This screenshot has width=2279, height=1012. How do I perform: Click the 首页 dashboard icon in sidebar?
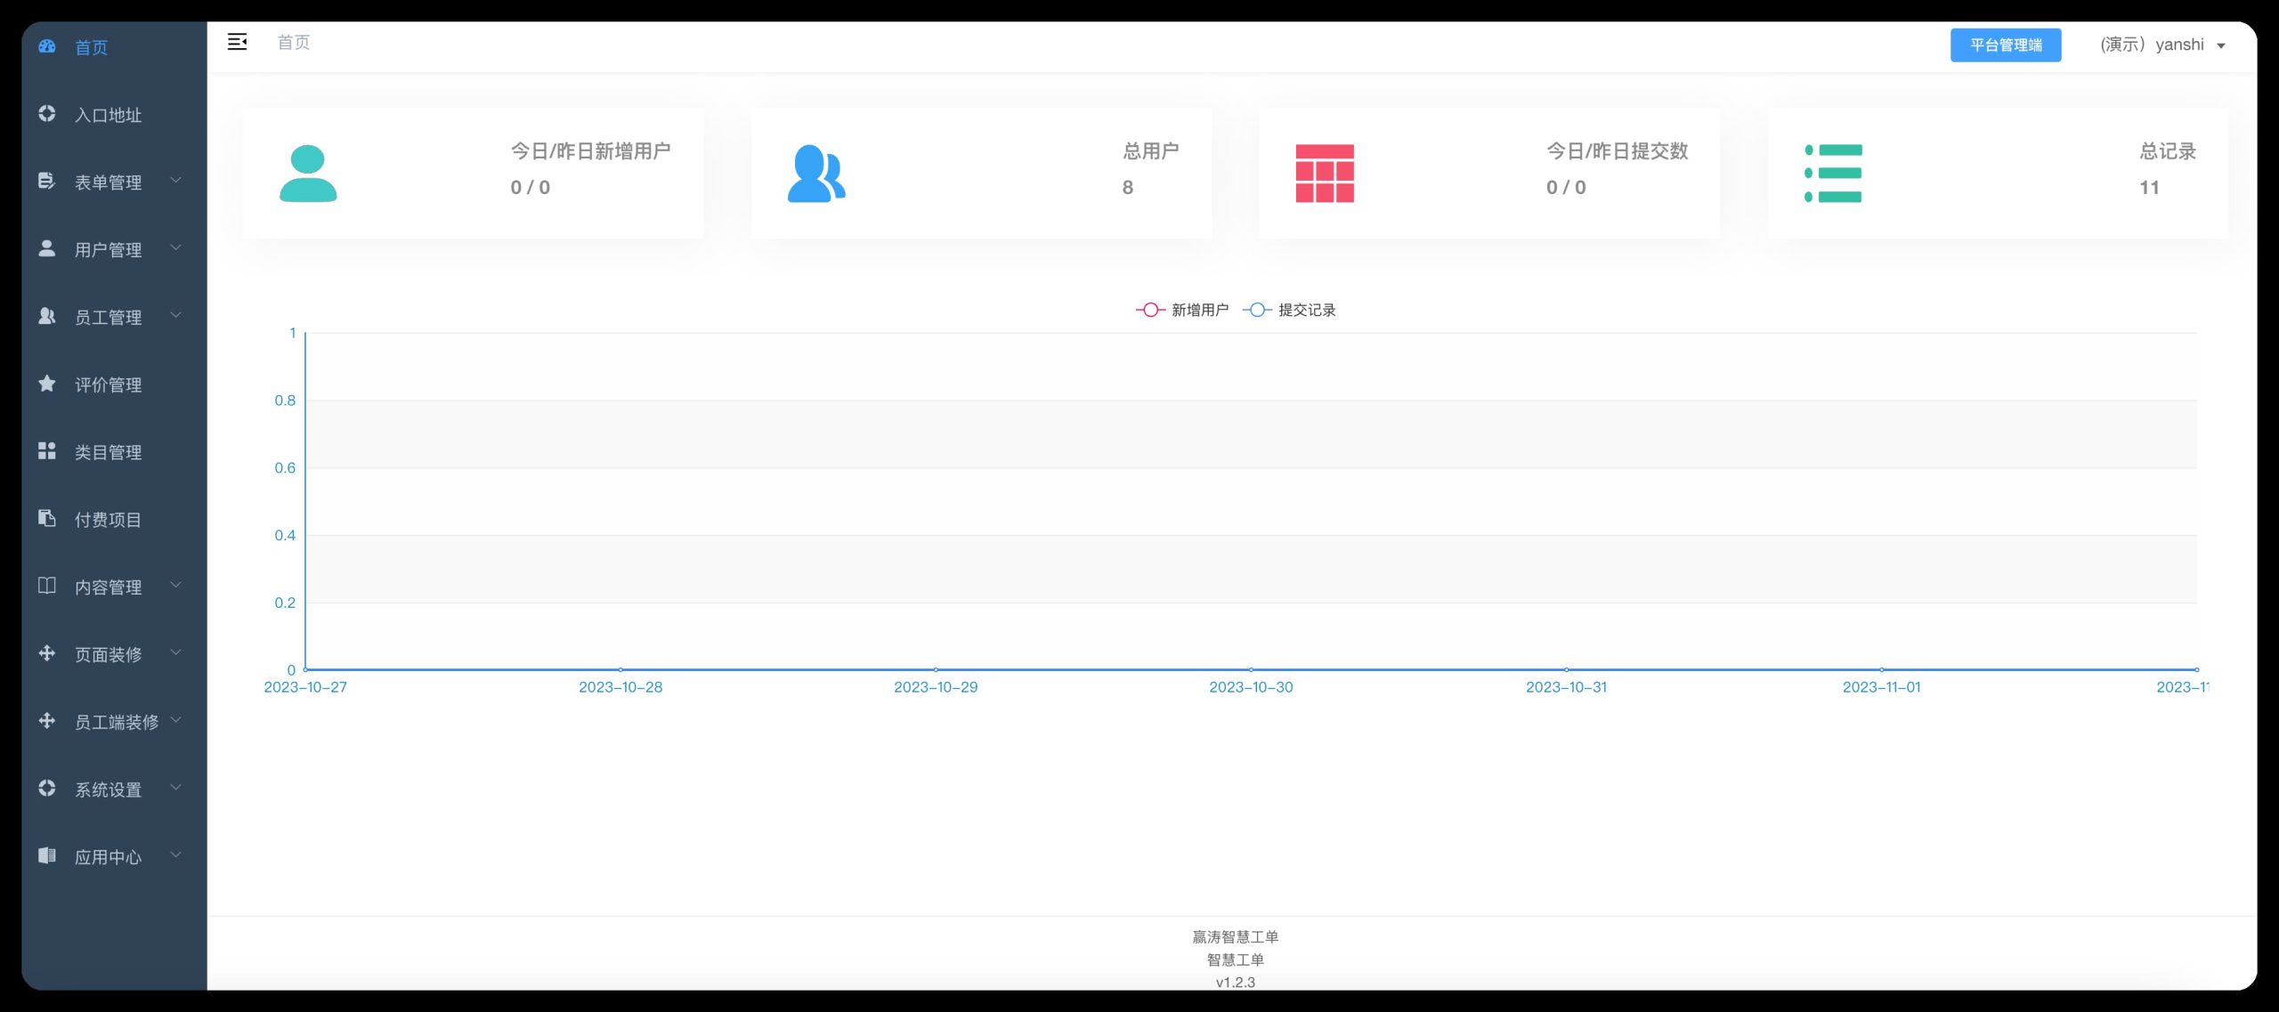click(47, 46)
